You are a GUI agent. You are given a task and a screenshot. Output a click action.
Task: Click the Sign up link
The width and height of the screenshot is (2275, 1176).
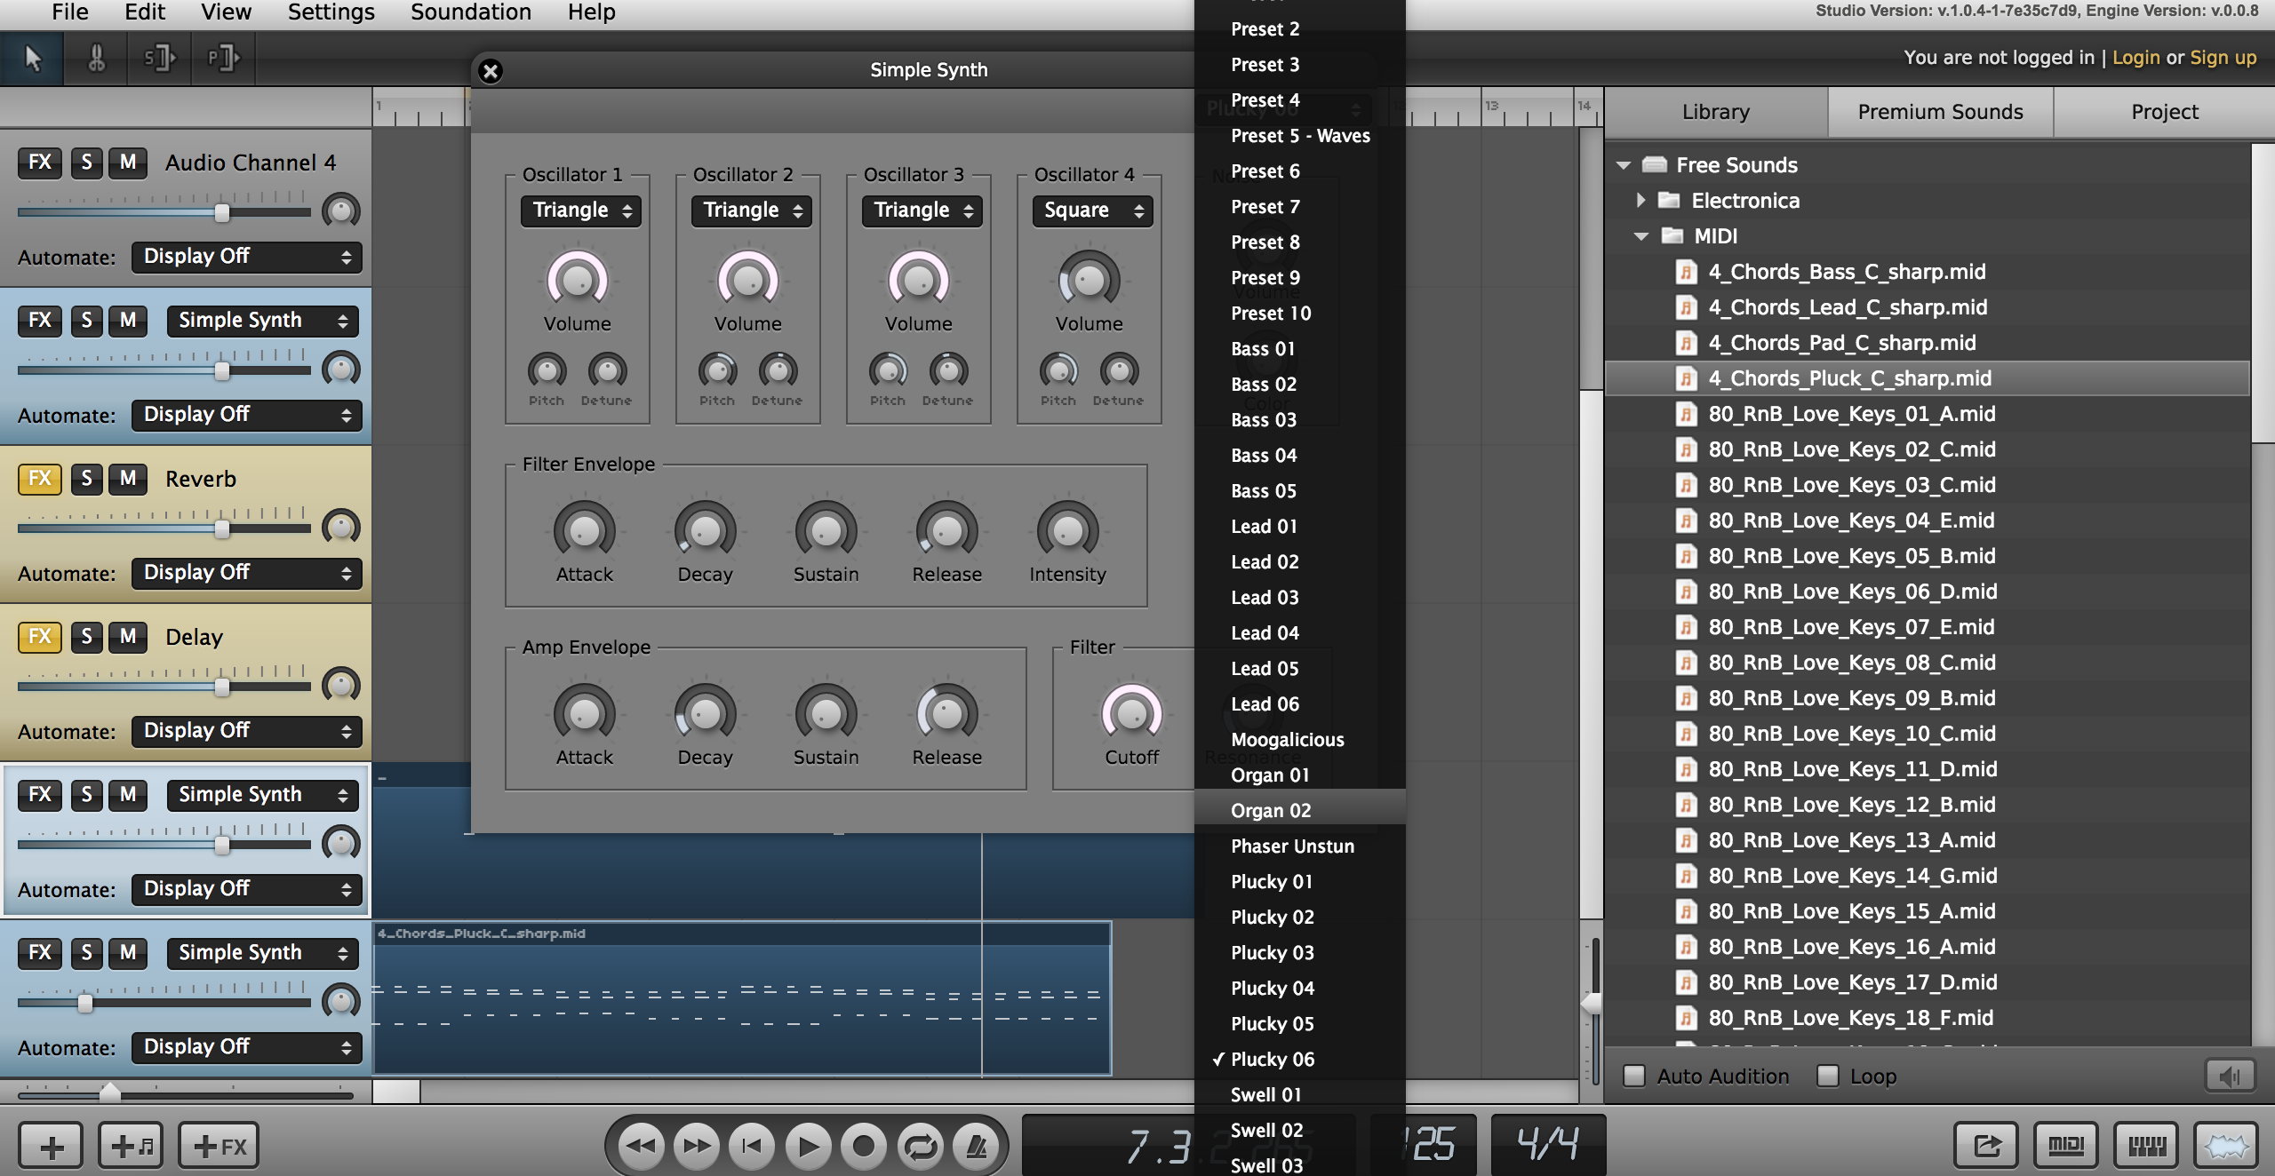tap(2223, 58)
